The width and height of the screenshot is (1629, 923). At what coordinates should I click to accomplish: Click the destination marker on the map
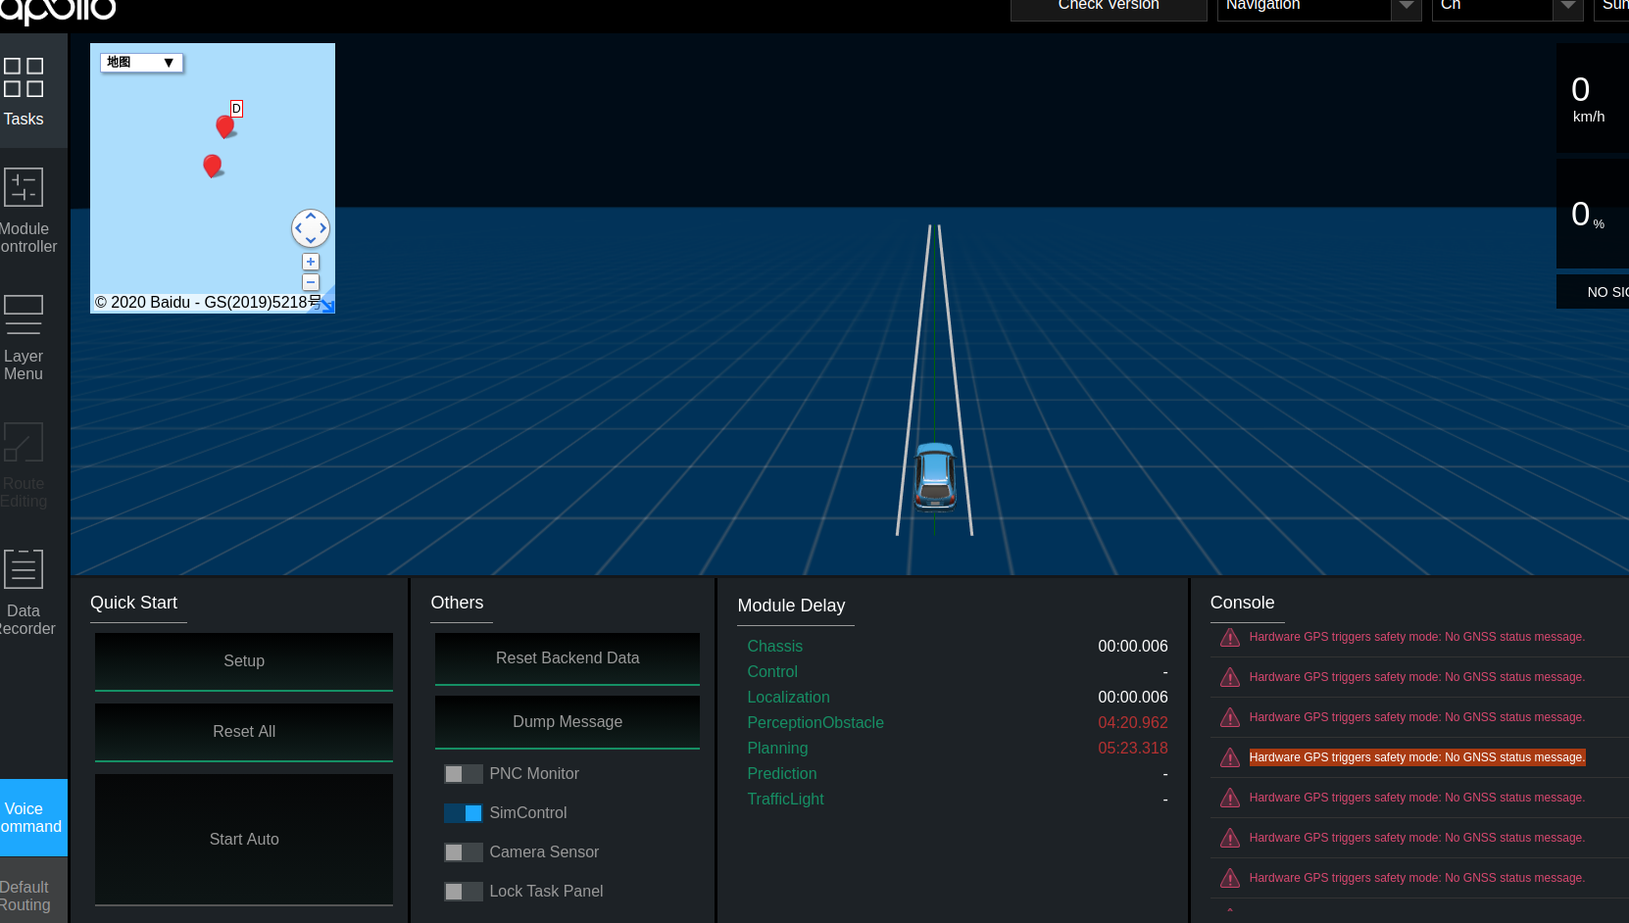pyautogui.click(x=225, y=125)
